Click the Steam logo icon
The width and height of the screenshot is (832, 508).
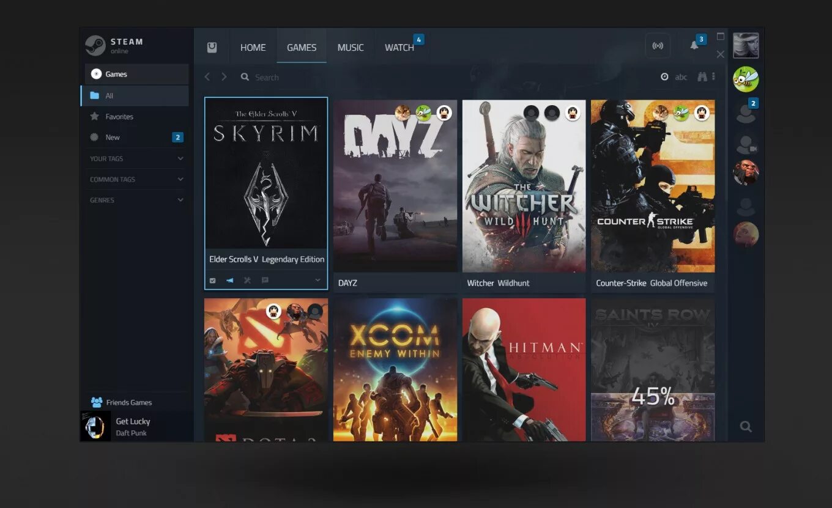coord(95,46)
